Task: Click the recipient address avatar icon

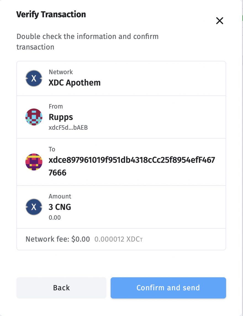Action: (34, 162)
